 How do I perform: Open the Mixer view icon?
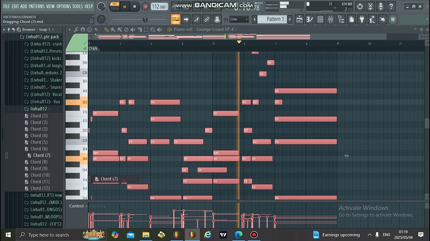pyautogui.click(x=331, y=19)
